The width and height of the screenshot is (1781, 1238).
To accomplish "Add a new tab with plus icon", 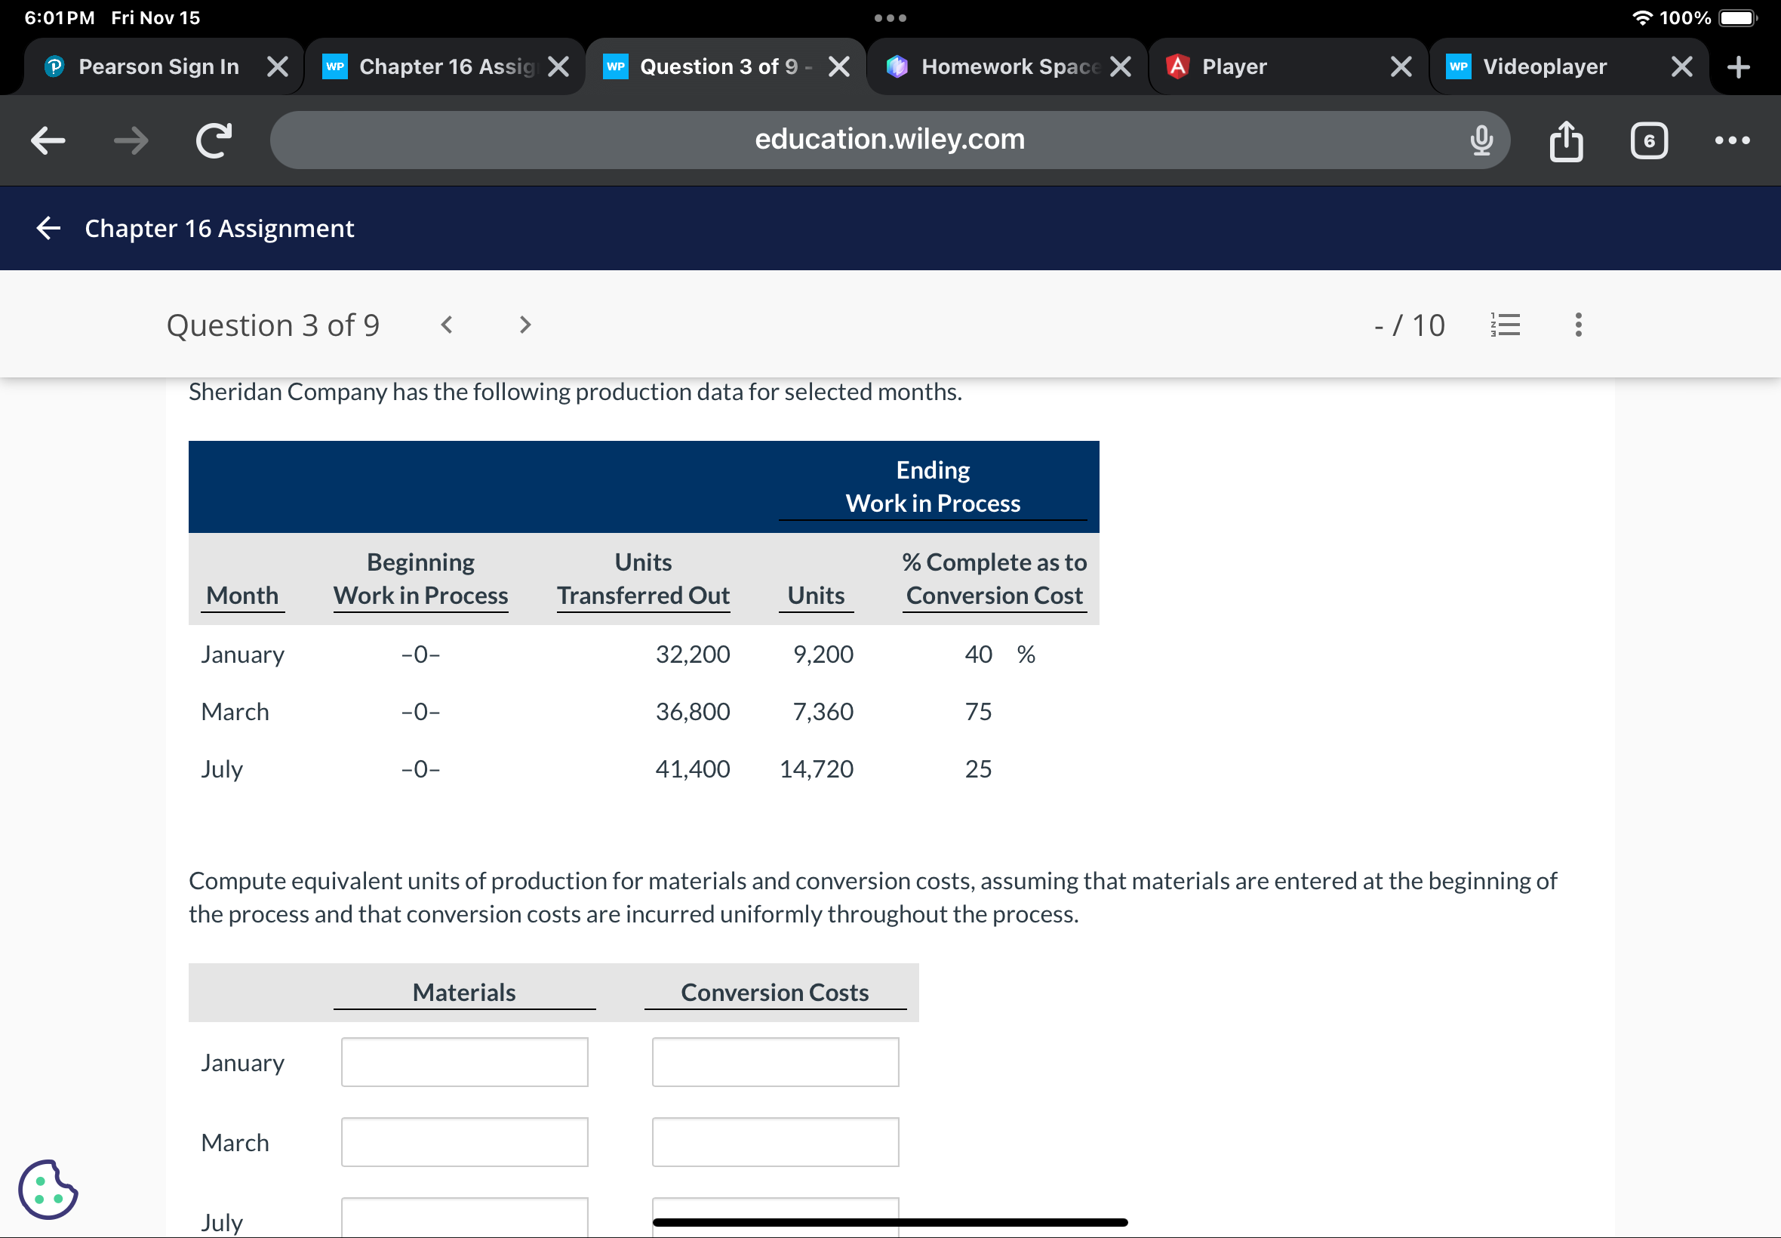I will (x=1738, y=66).
